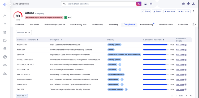Screen dimensions: 199x98
Task: Click the Recent High-Impact Abuse risk tag
Action: click(x=44, y=17)
